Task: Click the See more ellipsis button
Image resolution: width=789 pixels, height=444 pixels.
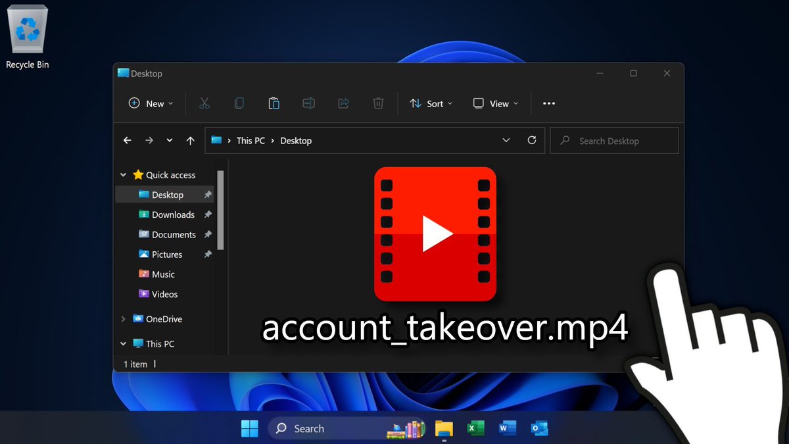Action: tap(549, 103)
